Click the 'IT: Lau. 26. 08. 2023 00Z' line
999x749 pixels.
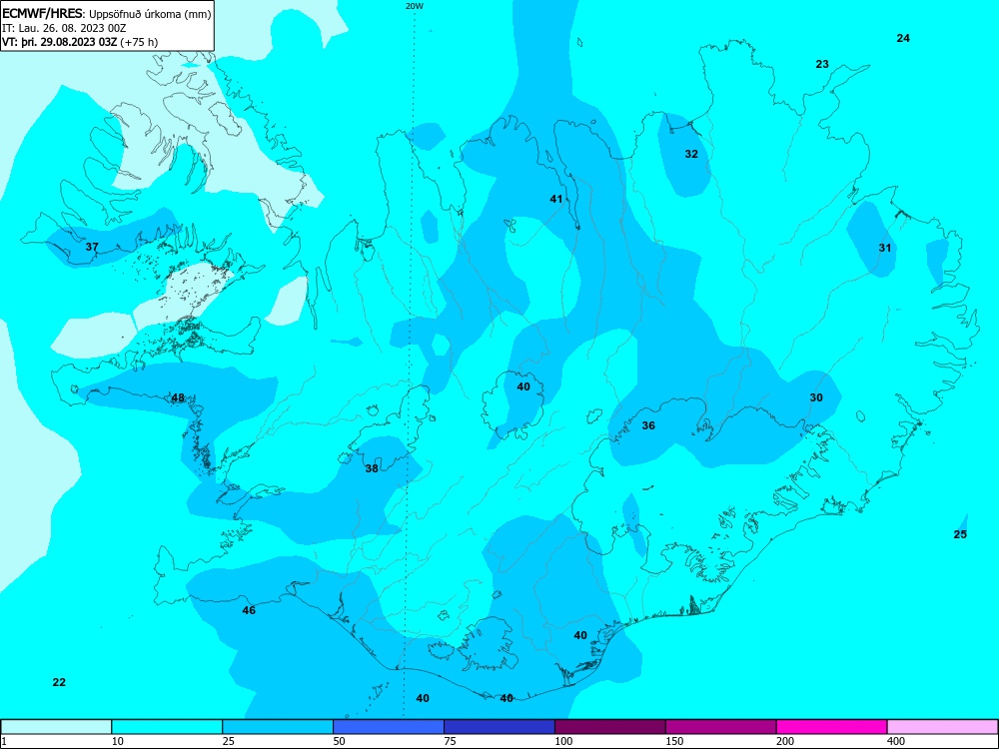[x=64, y=28]
